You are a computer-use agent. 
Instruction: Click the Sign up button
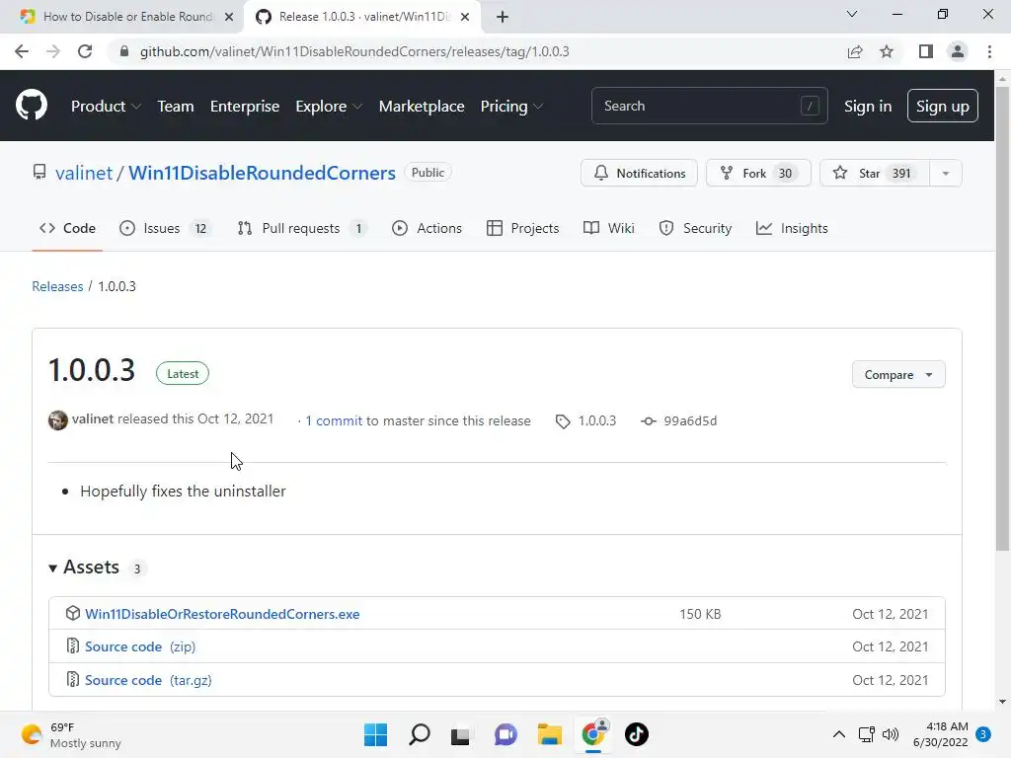pyautogui.click(x=943, y=107)
